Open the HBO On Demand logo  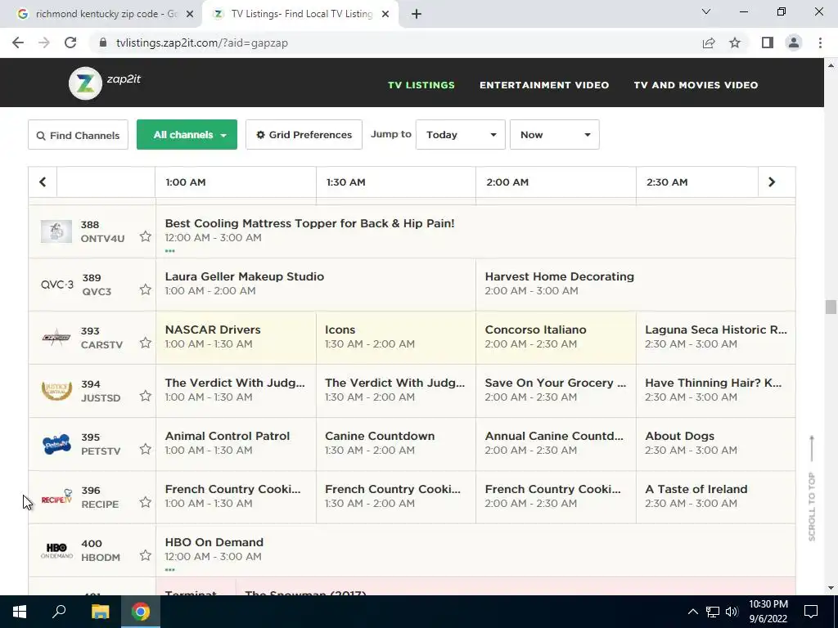point(56,550)
